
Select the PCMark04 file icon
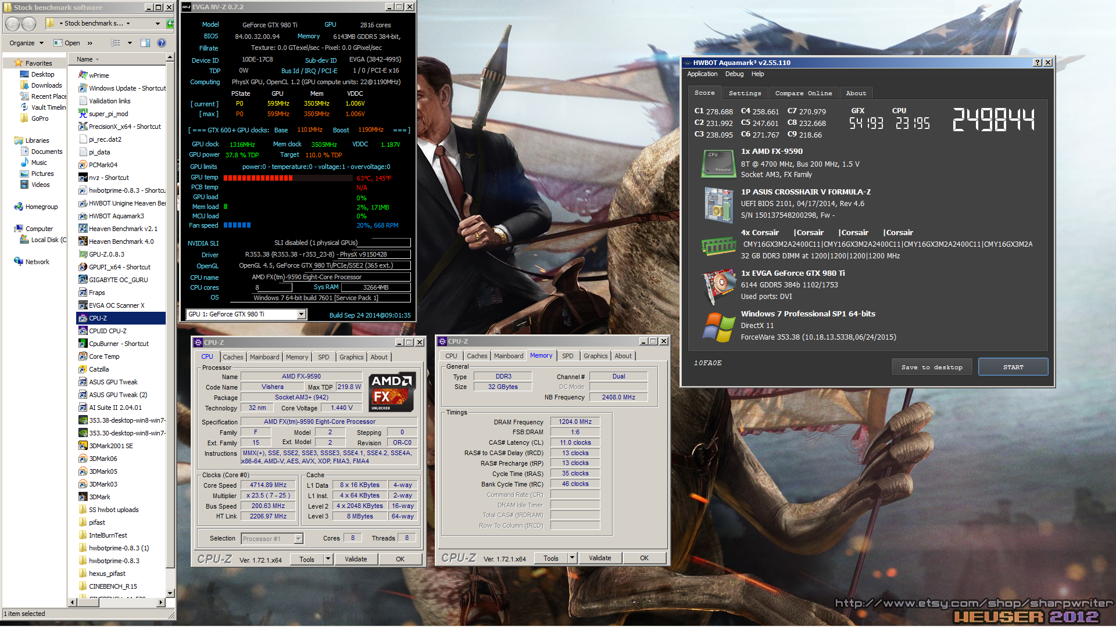click(x=83, y=165)
